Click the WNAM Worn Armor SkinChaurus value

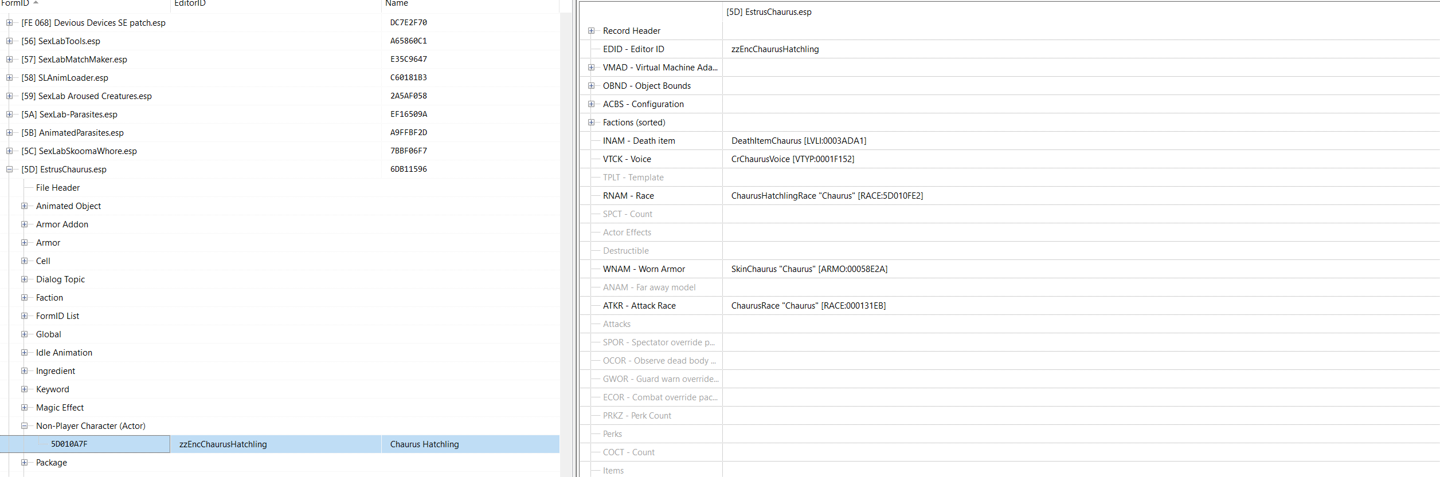[809, 269]
